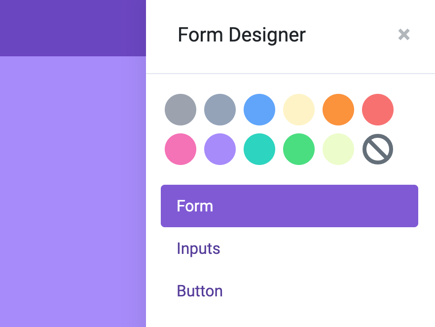Click the light purple form preview area
Image resolution: width=435 pixels, height=327 pixels.
73,192
